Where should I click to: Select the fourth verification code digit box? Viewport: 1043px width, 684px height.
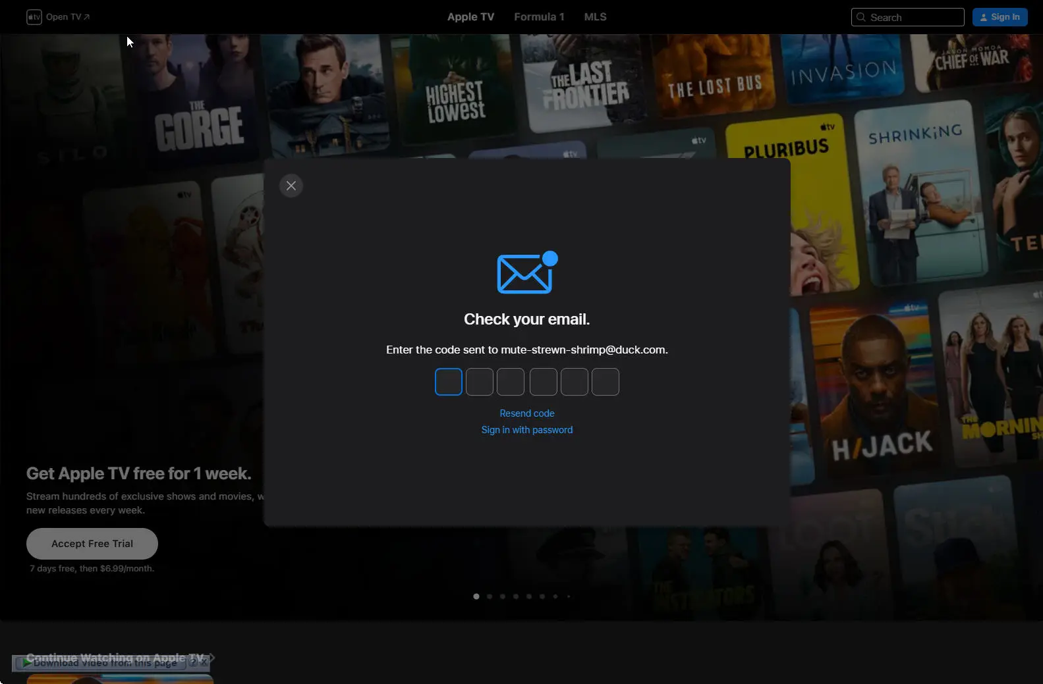coord(544,382)
